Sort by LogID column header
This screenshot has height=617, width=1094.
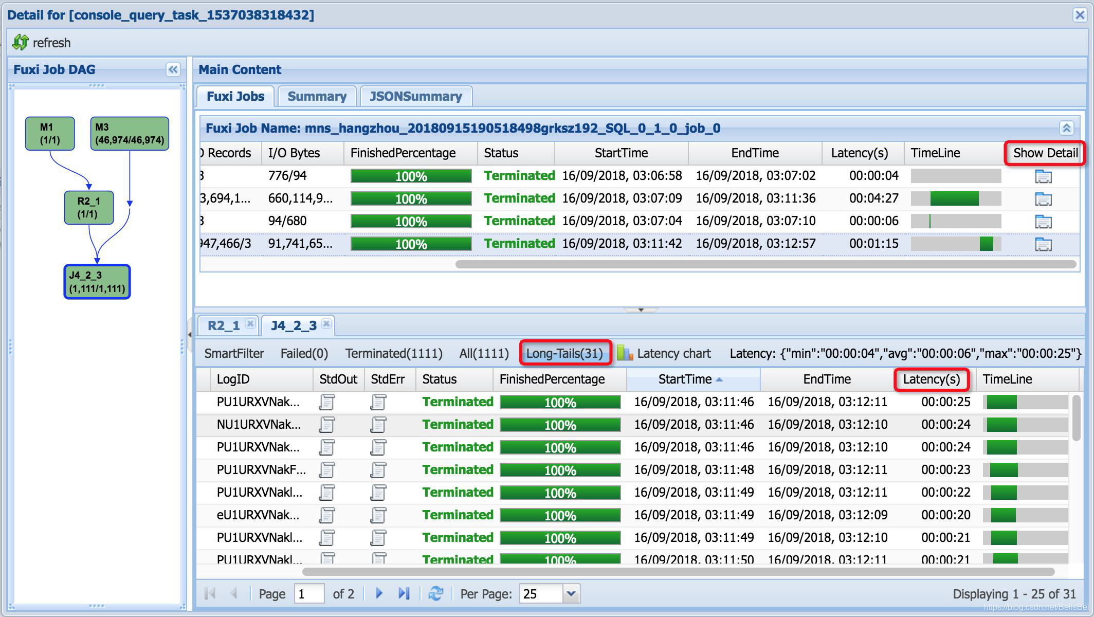click(x=261, y=379)
